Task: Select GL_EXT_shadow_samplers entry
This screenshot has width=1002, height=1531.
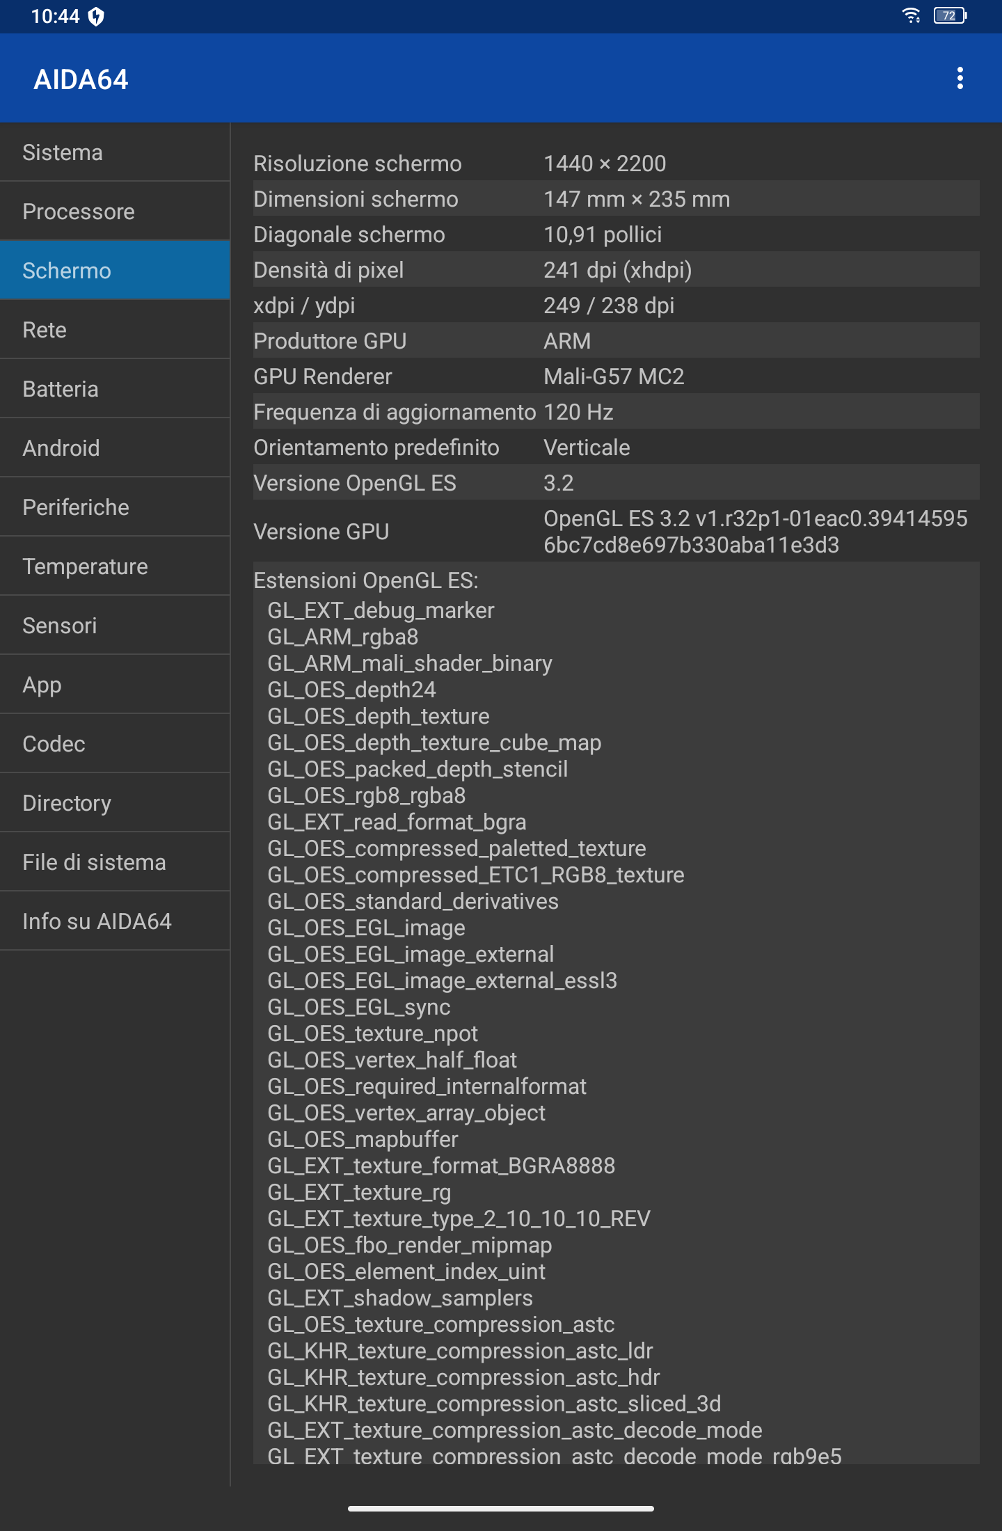Action: pyautogui.click(x=400, y=1298)
